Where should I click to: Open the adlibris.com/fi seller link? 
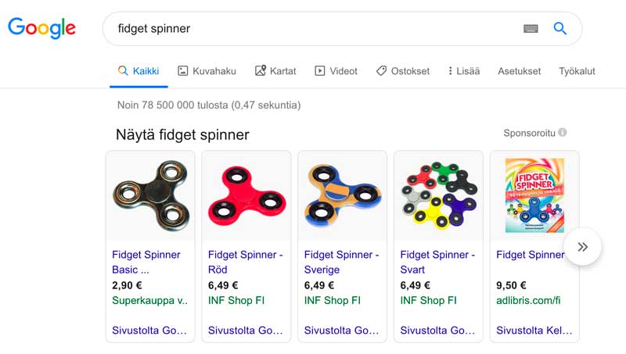[528, 300]
